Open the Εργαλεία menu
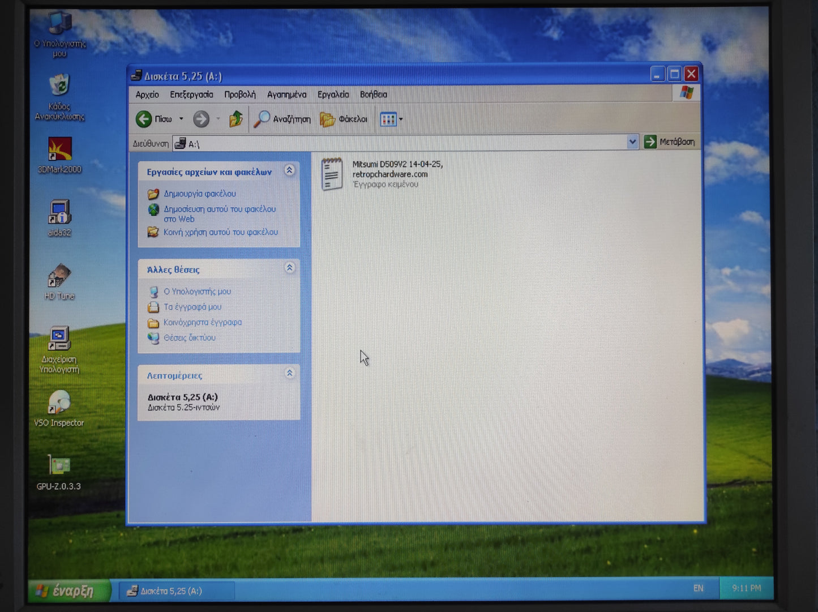This screenshot has width=818, height=612. 333,95
